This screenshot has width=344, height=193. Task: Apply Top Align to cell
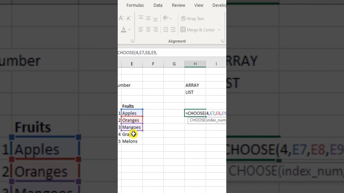(141, 18)
